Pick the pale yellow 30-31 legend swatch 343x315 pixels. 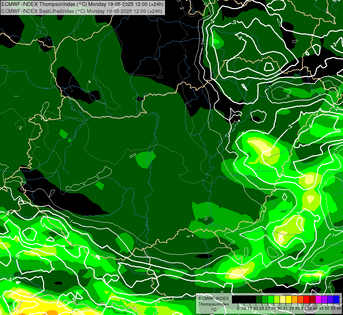click(x=283, y=299)
